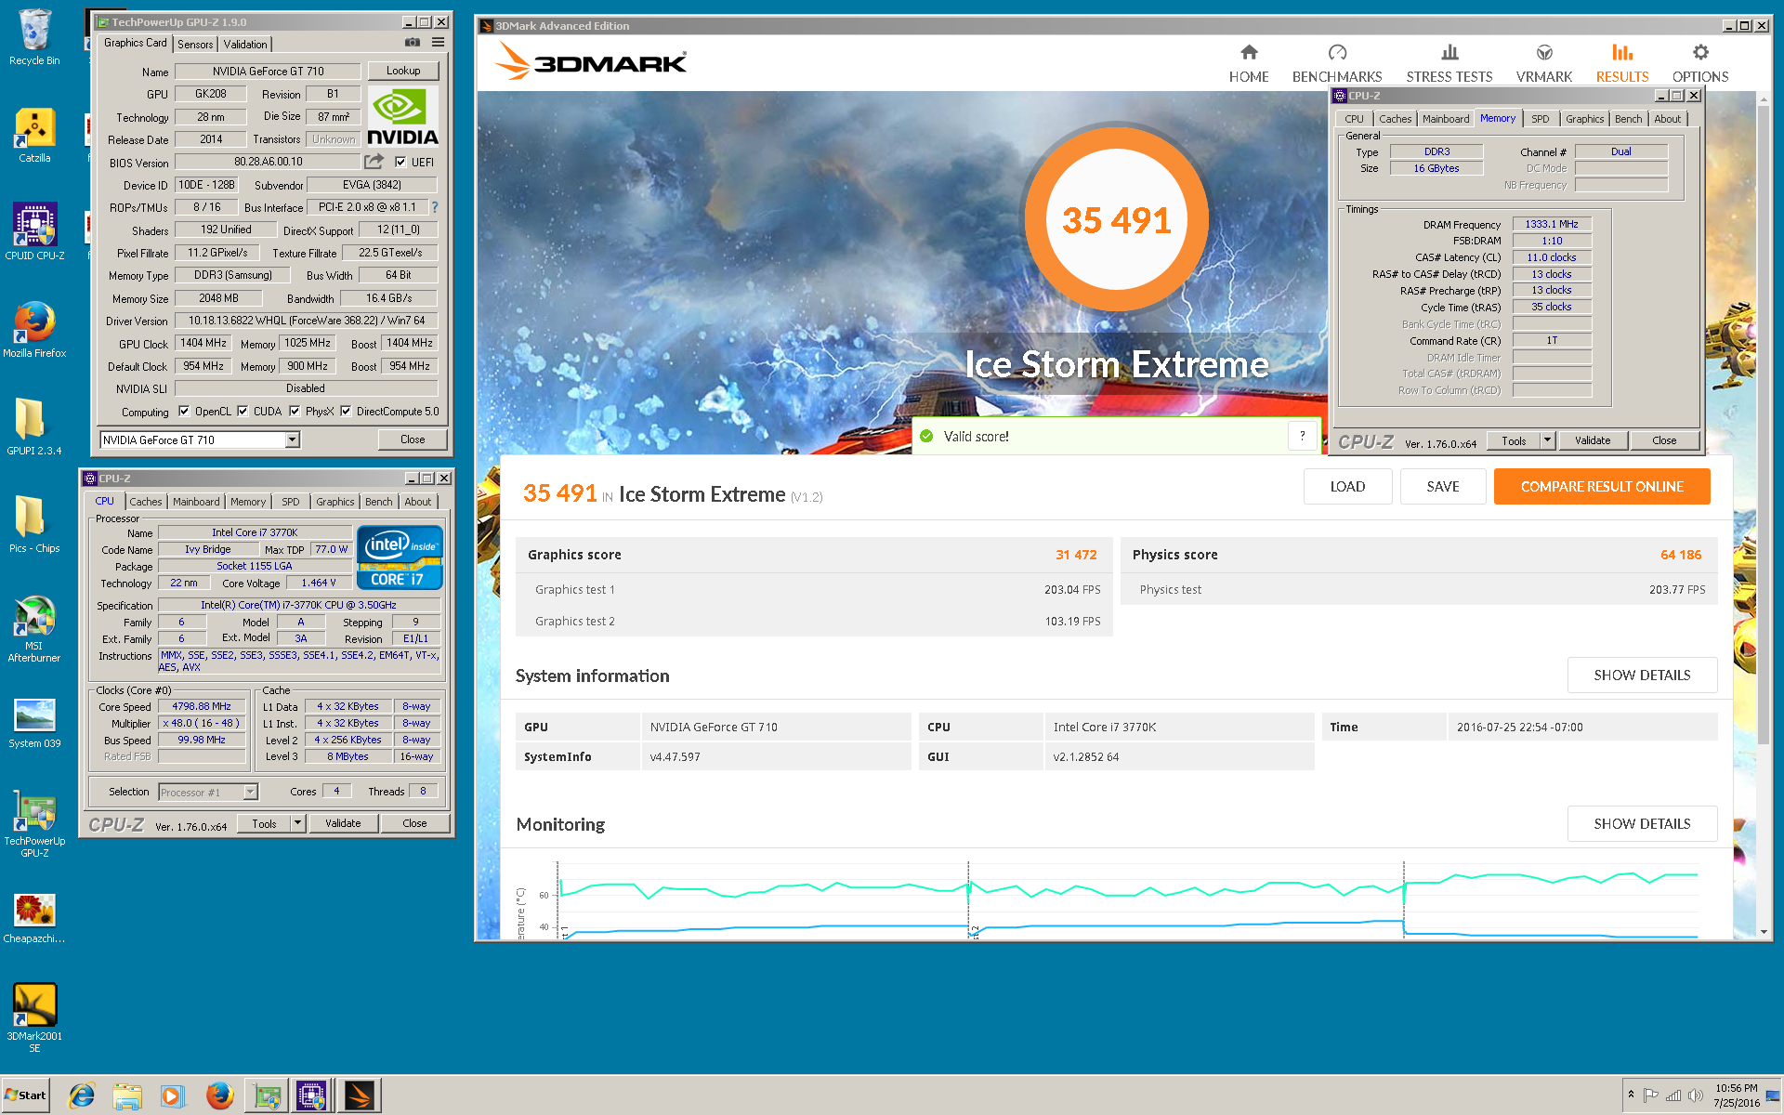Viewport: 1784px width, 1115px height.
Task: Click the Lookup button in GPU-Z
Action: 403,71
